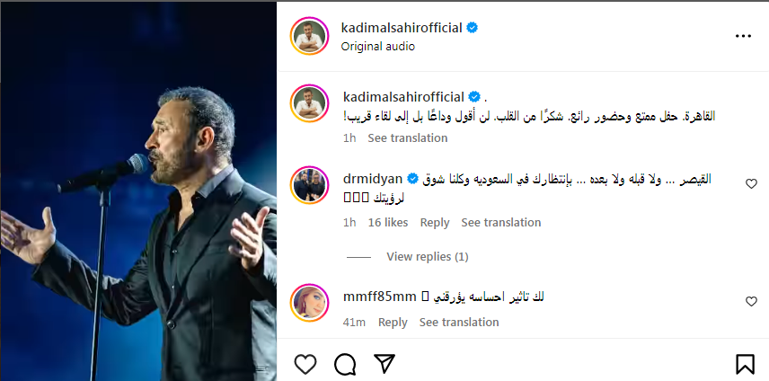Click the verified badge in the post header
The image size is (769, 381).
(x=473, y=28)
